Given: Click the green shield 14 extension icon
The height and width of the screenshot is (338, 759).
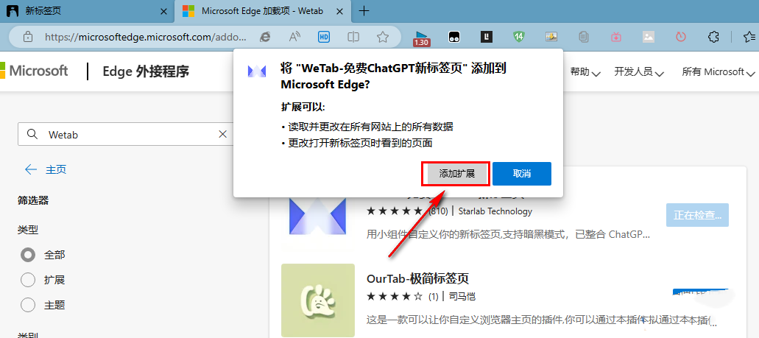Looking at the screenshot, I should (x=519, y=36).
